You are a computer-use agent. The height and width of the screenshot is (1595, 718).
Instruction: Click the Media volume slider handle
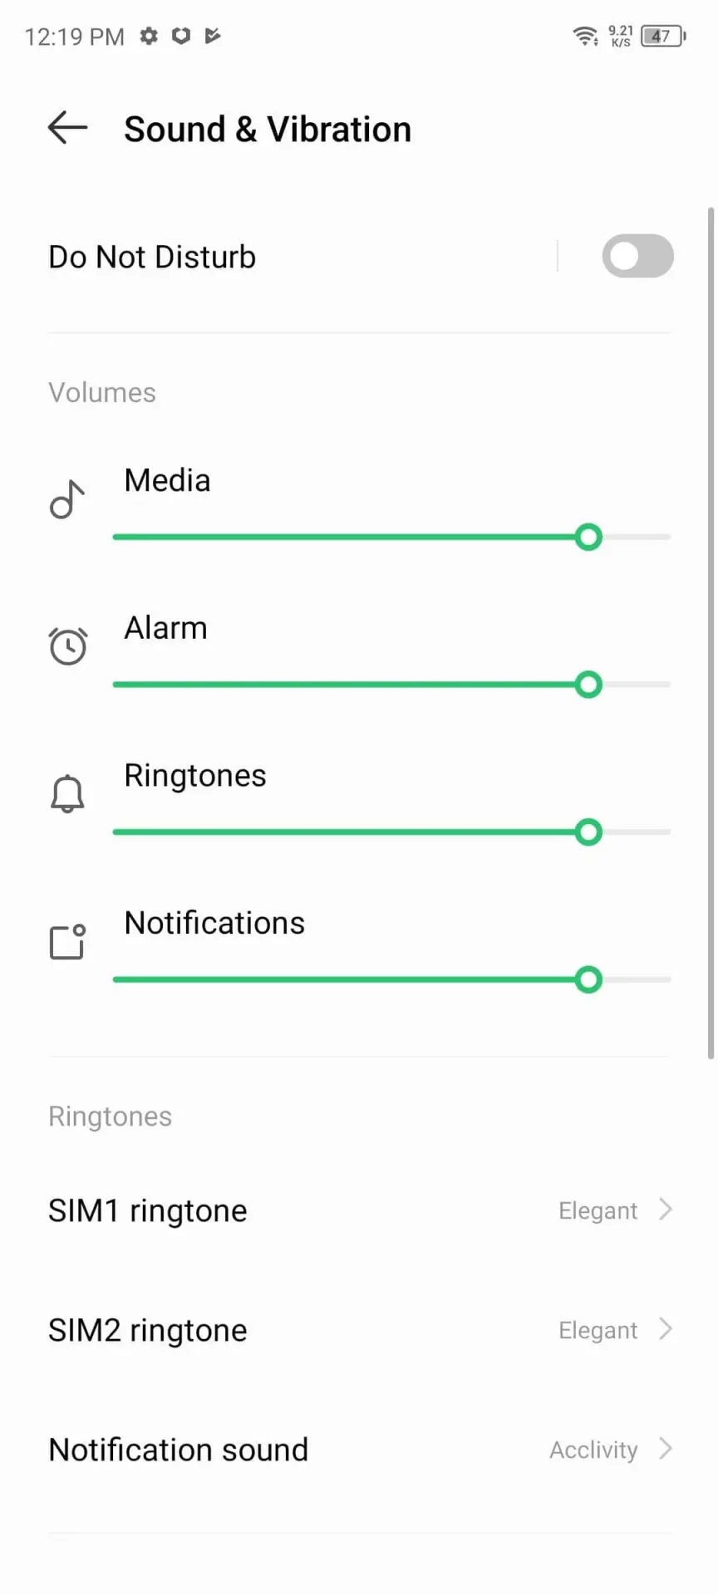pyautogui.click(x=588, y=537)
